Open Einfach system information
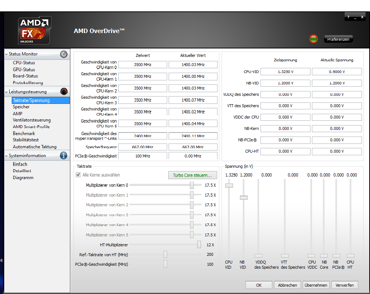 point(20,164)
